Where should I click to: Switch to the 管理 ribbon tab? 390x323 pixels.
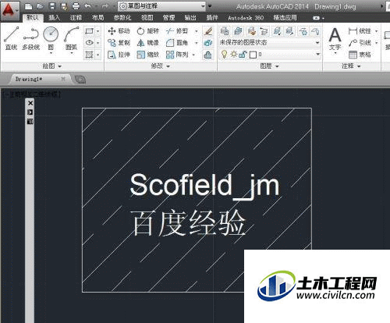(x=168, y=18)
